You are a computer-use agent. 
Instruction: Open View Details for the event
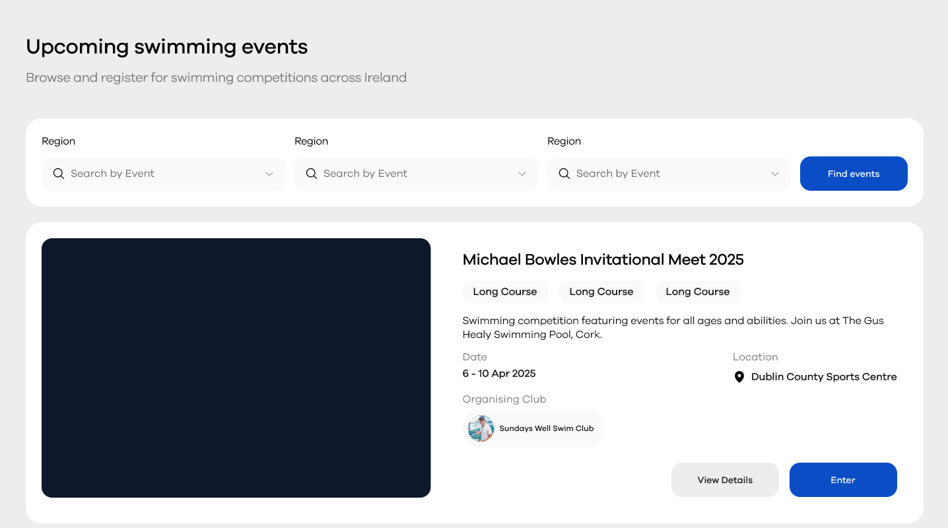click(725, 480)
